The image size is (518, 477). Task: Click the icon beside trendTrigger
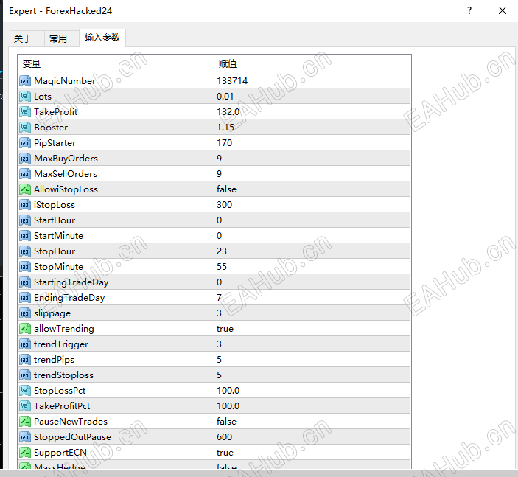[x=25, y=344]
